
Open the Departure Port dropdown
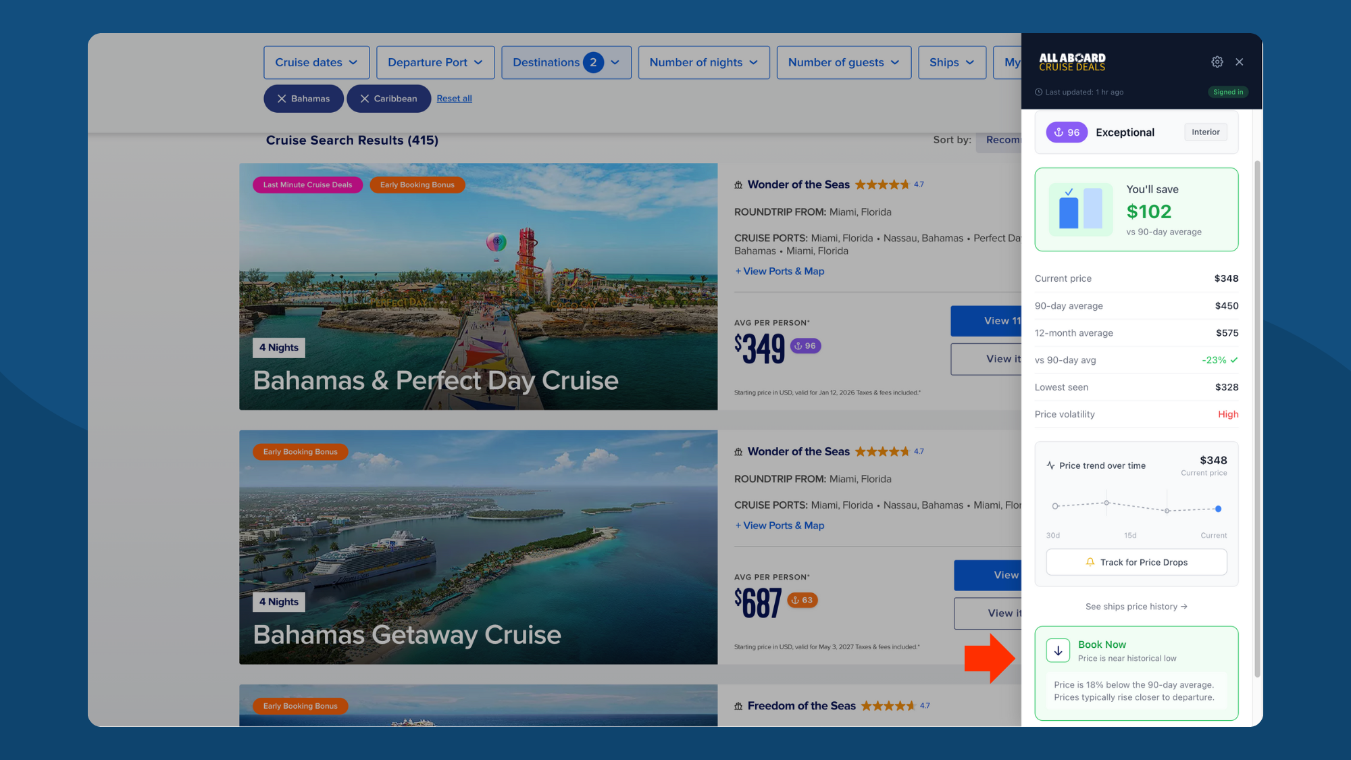coord(435,62)
